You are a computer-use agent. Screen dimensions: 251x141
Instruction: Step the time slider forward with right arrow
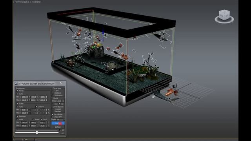[x=36, y=139]
